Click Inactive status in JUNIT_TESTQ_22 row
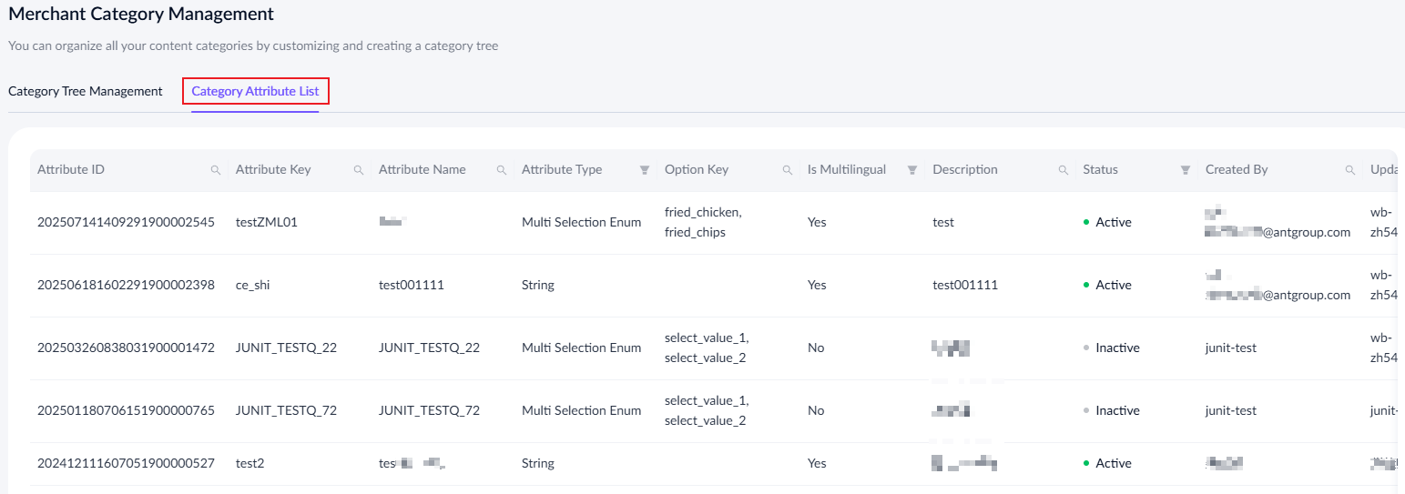This screenshot has height=494, width=1405. [1117, 348]
